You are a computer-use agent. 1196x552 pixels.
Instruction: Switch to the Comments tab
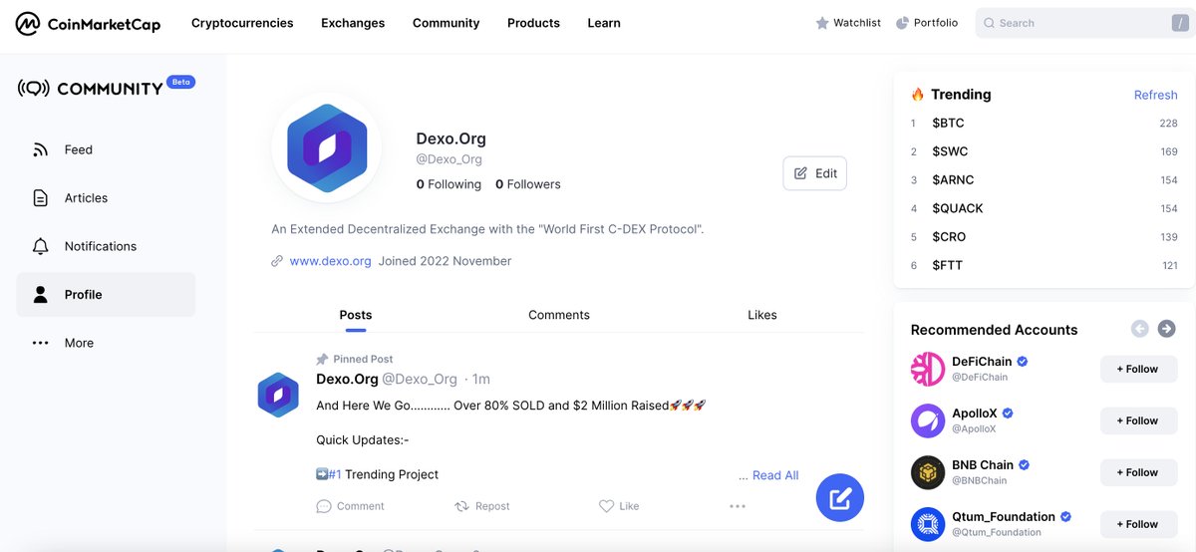(559, 315)
